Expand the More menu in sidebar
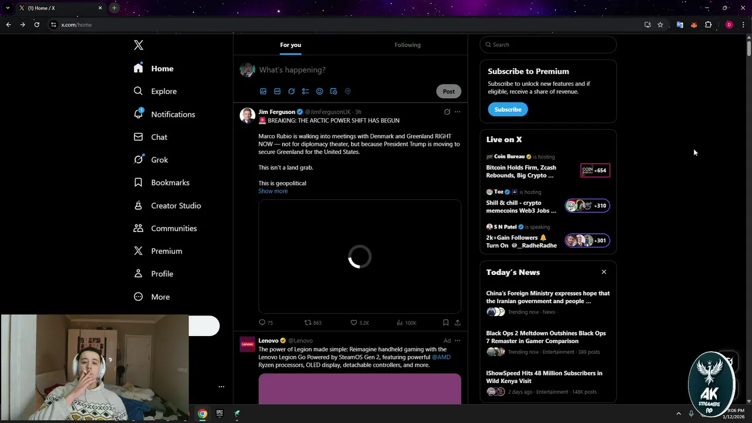The image size is (752, 423). click(x=152, y=297)
